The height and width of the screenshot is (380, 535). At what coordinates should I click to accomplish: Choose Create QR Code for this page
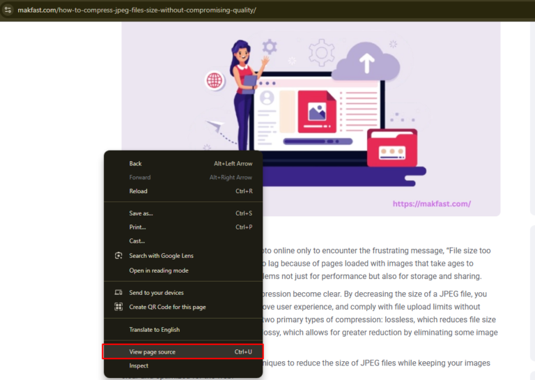pos(167,307)
